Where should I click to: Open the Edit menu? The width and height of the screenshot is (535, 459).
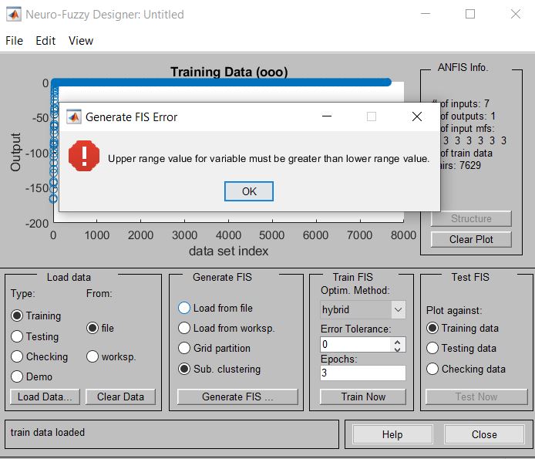point(45,41)
